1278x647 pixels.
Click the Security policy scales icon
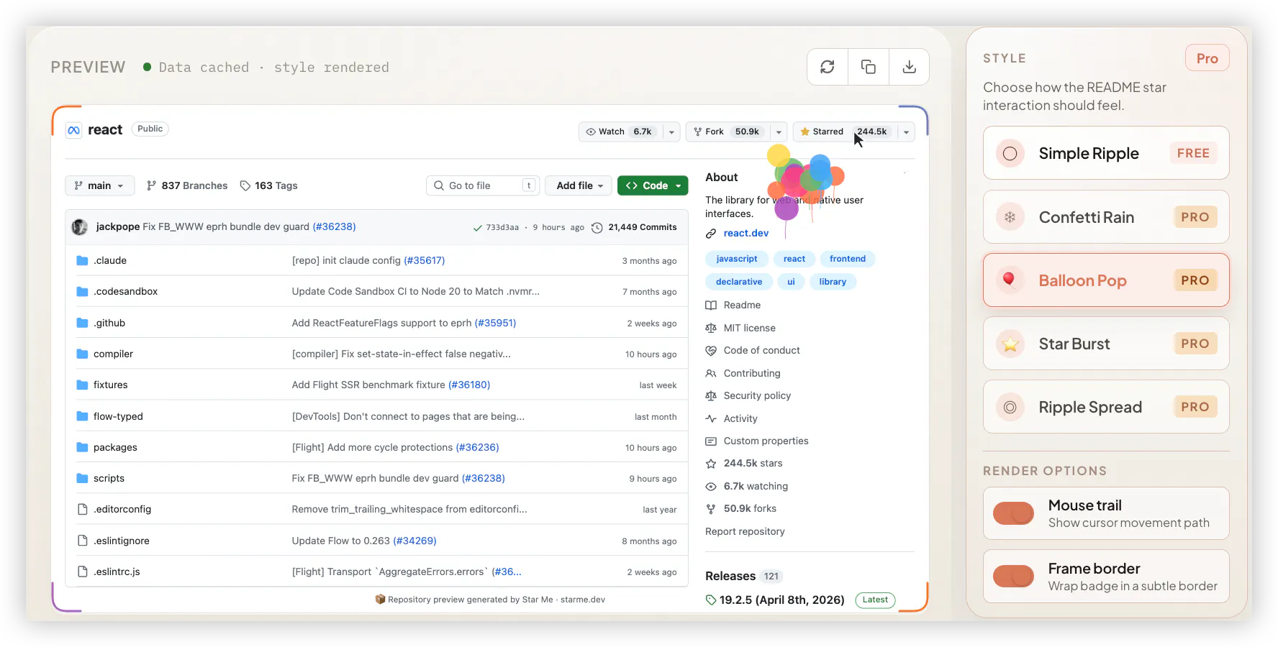point(711,395)
